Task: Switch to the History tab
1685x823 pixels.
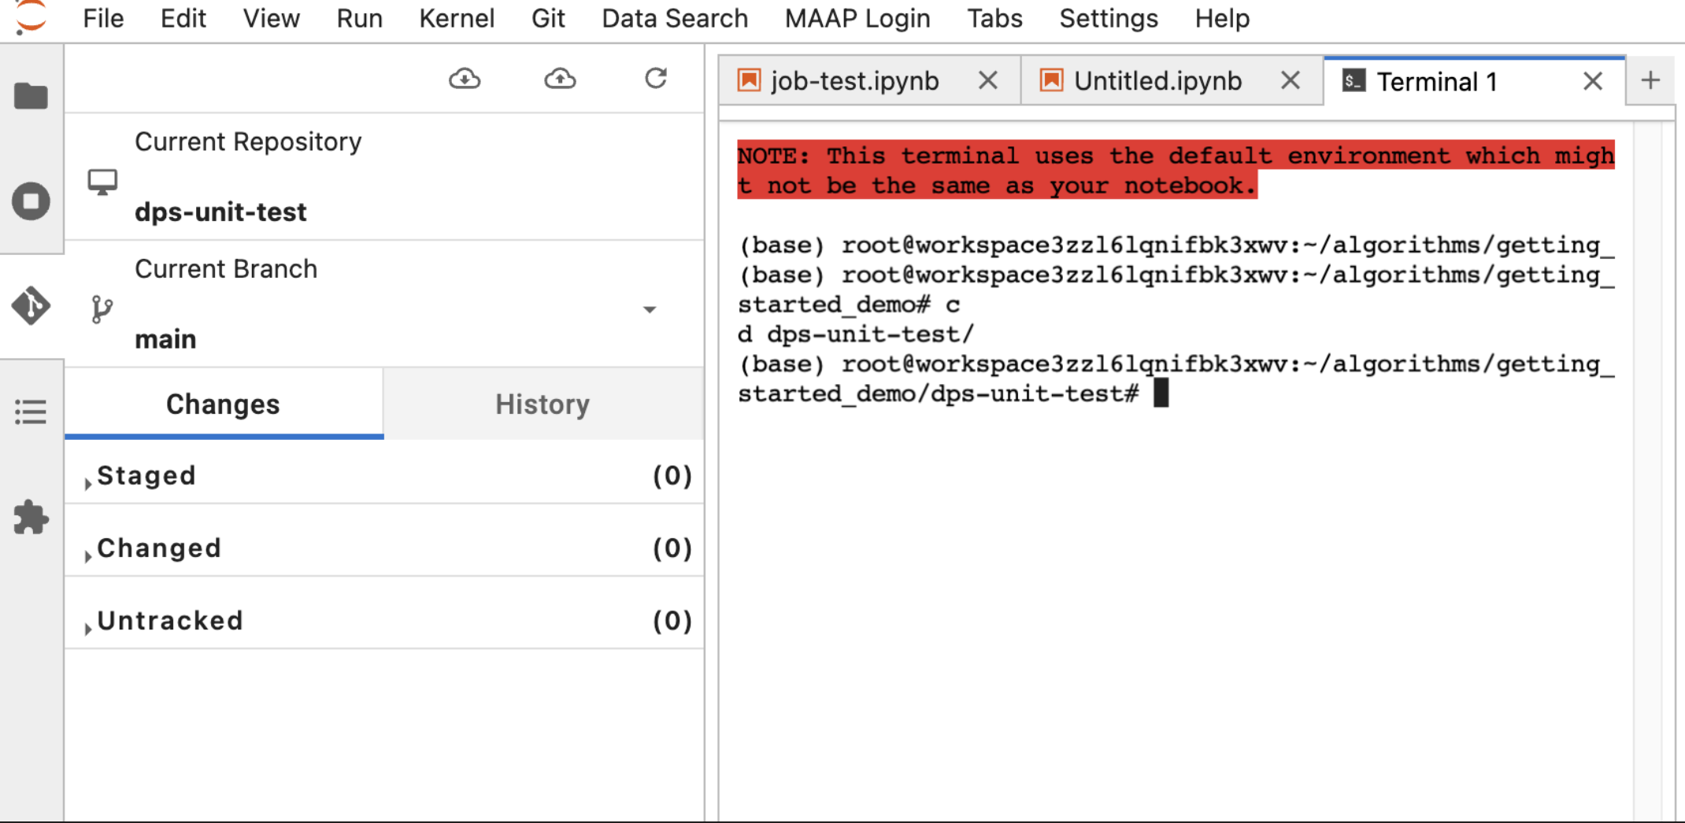Action: pos(543,404)
